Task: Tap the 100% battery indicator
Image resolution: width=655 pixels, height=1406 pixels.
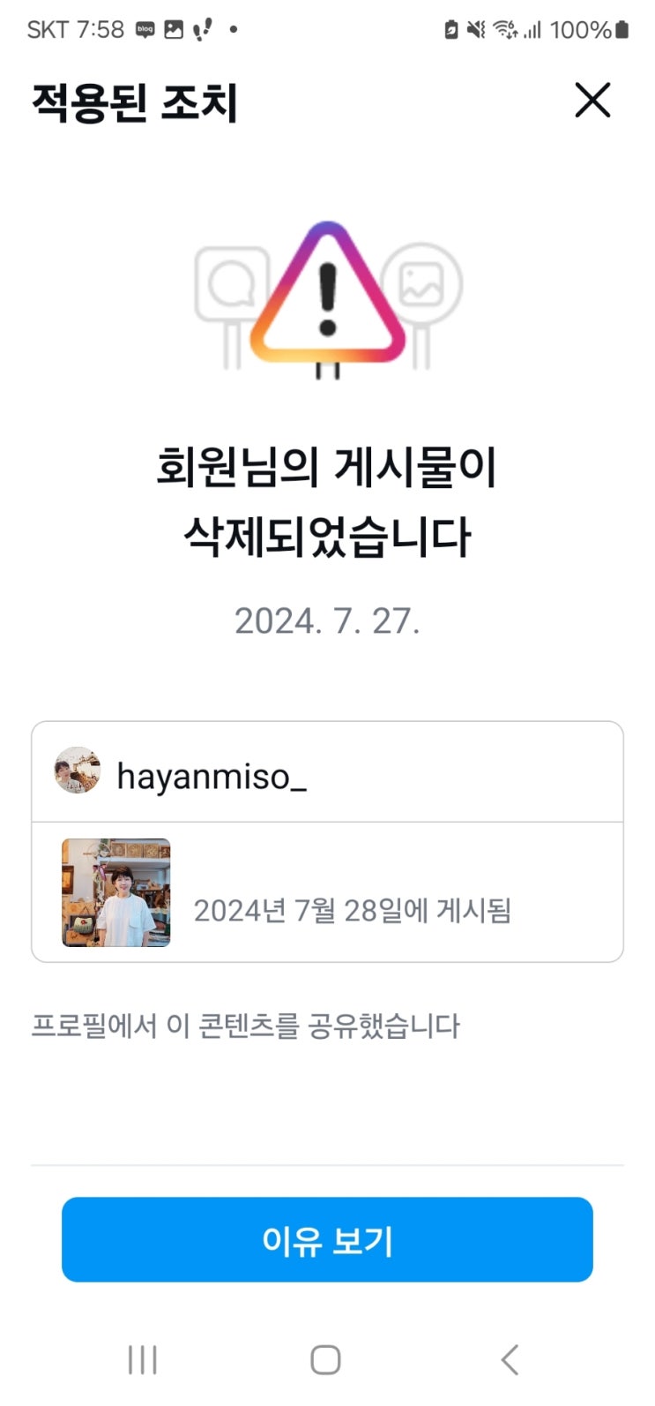Action: [589, 30]
